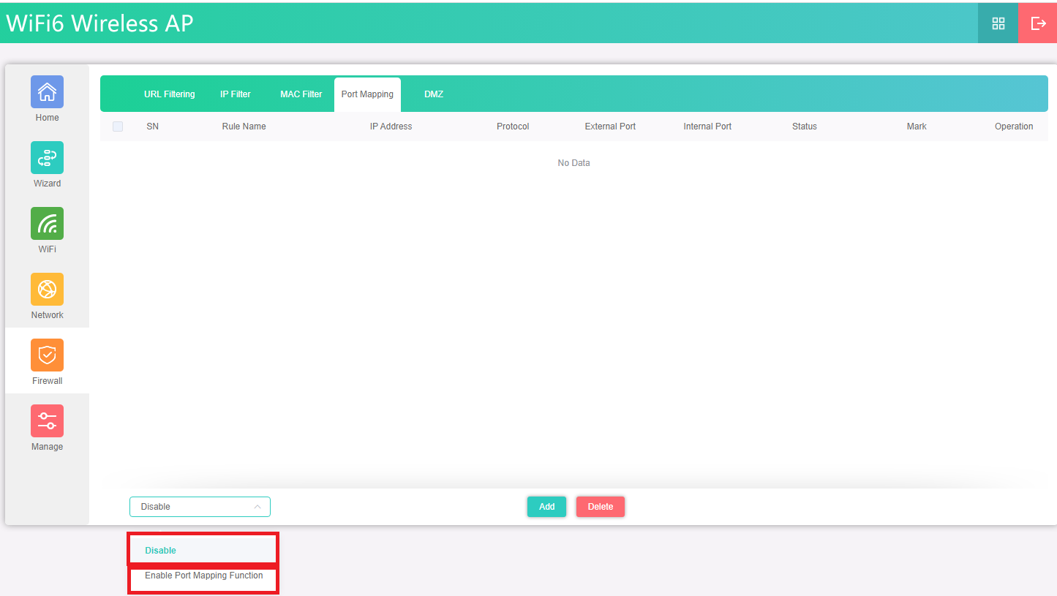Image resolution: width=1057 pixels, height=596 pixels.
Task: Expand the Disable dropdown selector
Action: 200,507
